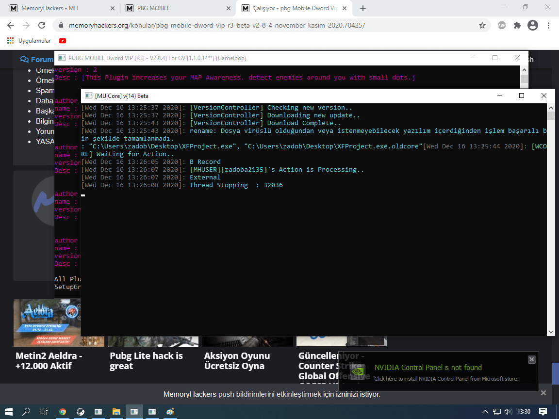Open 'Pubg Lite hack is great' link

pyautogui.click(x=146, y=361)
